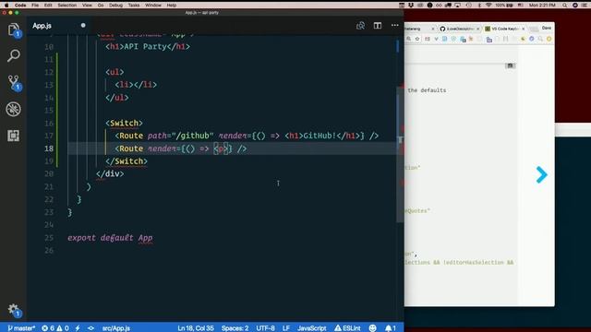Click the Wi-Fi icon in the menu bar
The image size is (591, 332).
488,6
